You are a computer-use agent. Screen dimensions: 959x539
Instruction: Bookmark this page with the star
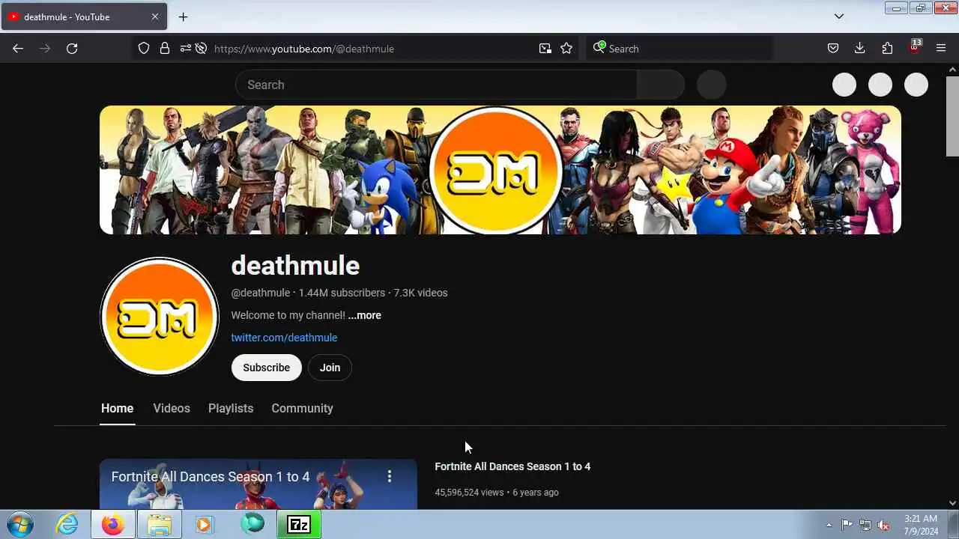click(566, 49)
